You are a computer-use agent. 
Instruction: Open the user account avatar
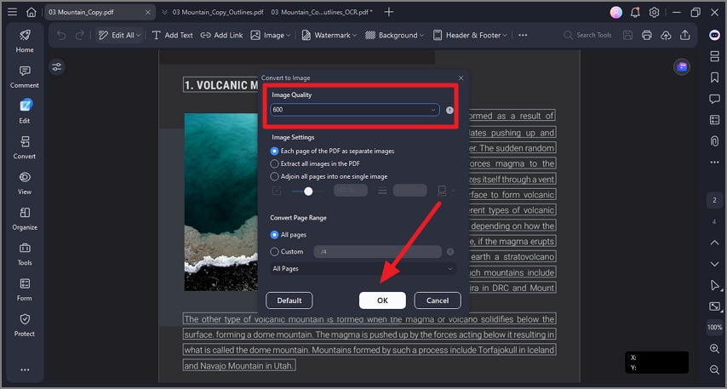[x=616, y=13]
